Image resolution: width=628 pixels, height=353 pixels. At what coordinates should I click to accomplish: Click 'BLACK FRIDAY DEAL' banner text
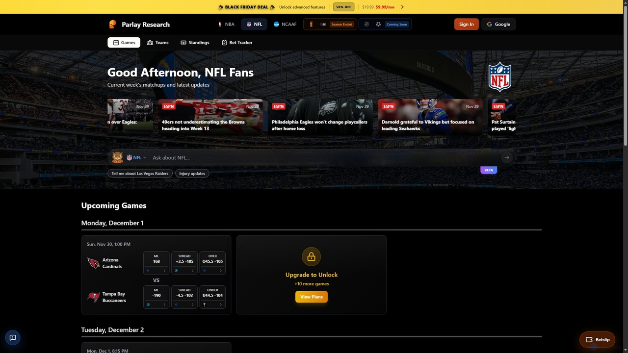[x=247, y=7]
